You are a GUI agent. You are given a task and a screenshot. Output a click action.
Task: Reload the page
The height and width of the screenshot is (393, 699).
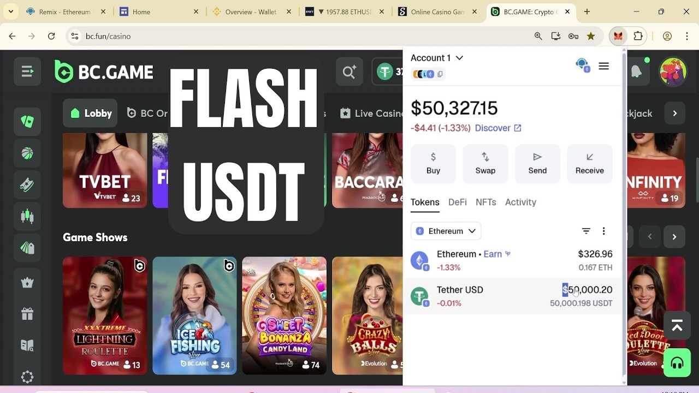click(51, 36)
